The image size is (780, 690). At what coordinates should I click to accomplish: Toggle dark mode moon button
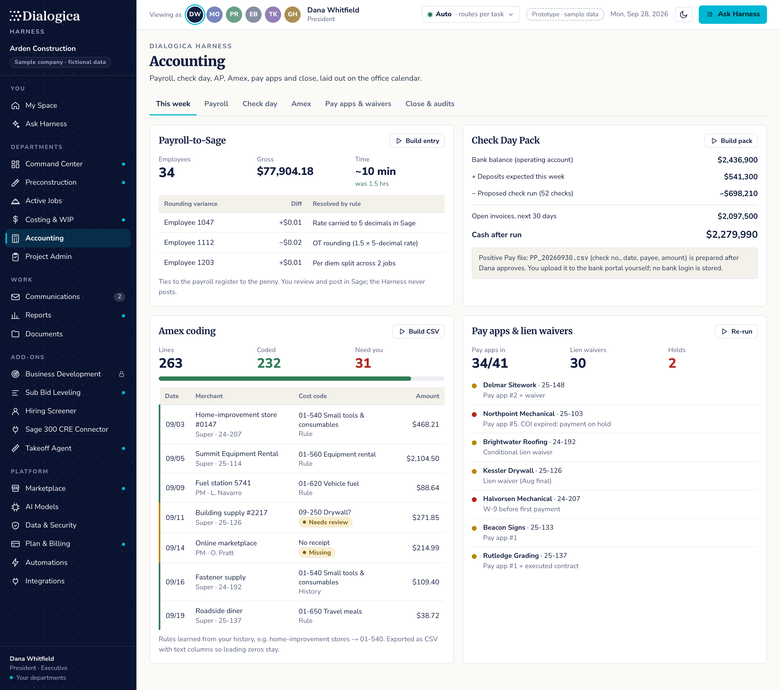tap(684, 15)
